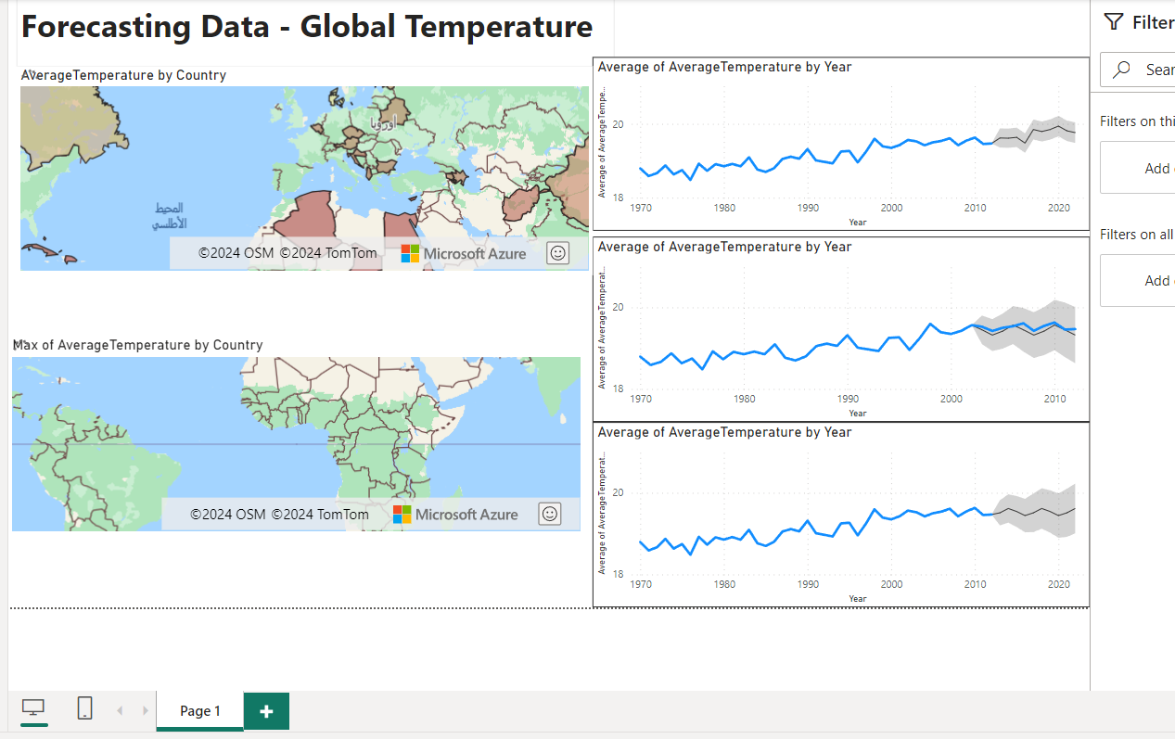Click Microsoft Azure logo on bottom map
Viewport: 1175px width, 739px height.
(454, 514)
